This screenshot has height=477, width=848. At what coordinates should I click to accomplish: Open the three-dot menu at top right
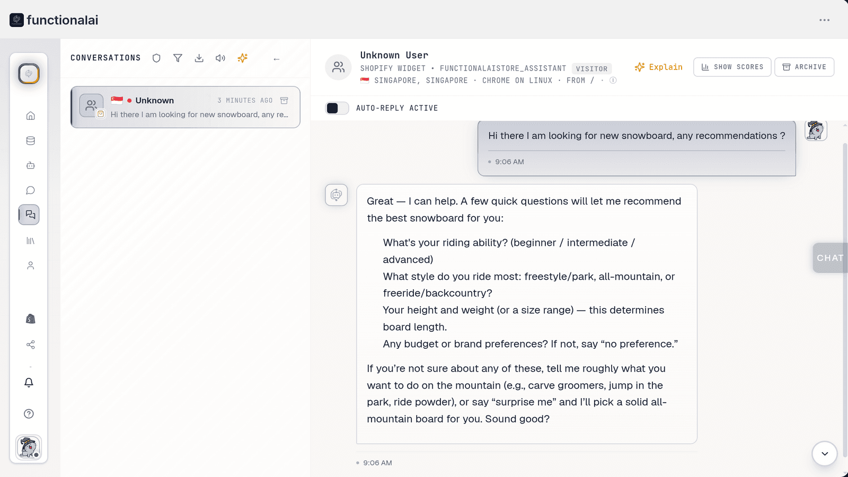click(x=824, y=20)
